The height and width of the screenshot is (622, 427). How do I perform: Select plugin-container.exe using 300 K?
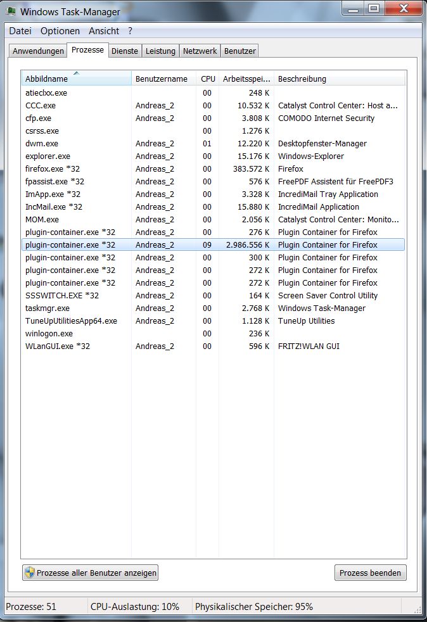213,257
